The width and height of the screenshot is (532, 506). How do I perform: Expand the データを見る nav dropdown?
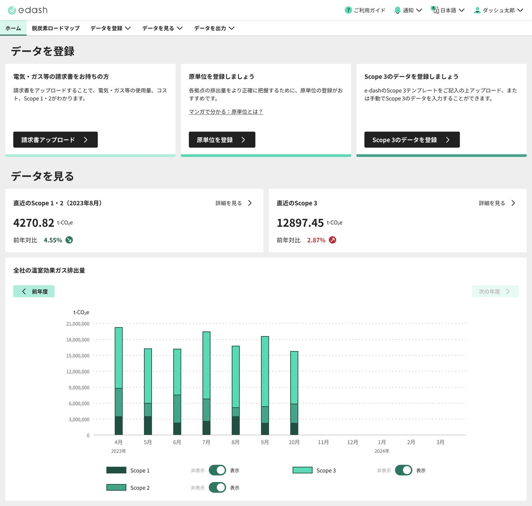[162, 28]
